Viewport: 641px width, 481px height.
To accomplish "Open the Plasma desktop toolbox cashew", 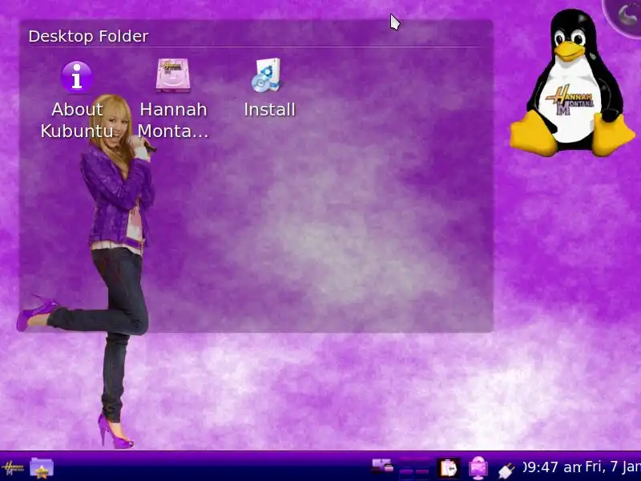I will (624, 16).
